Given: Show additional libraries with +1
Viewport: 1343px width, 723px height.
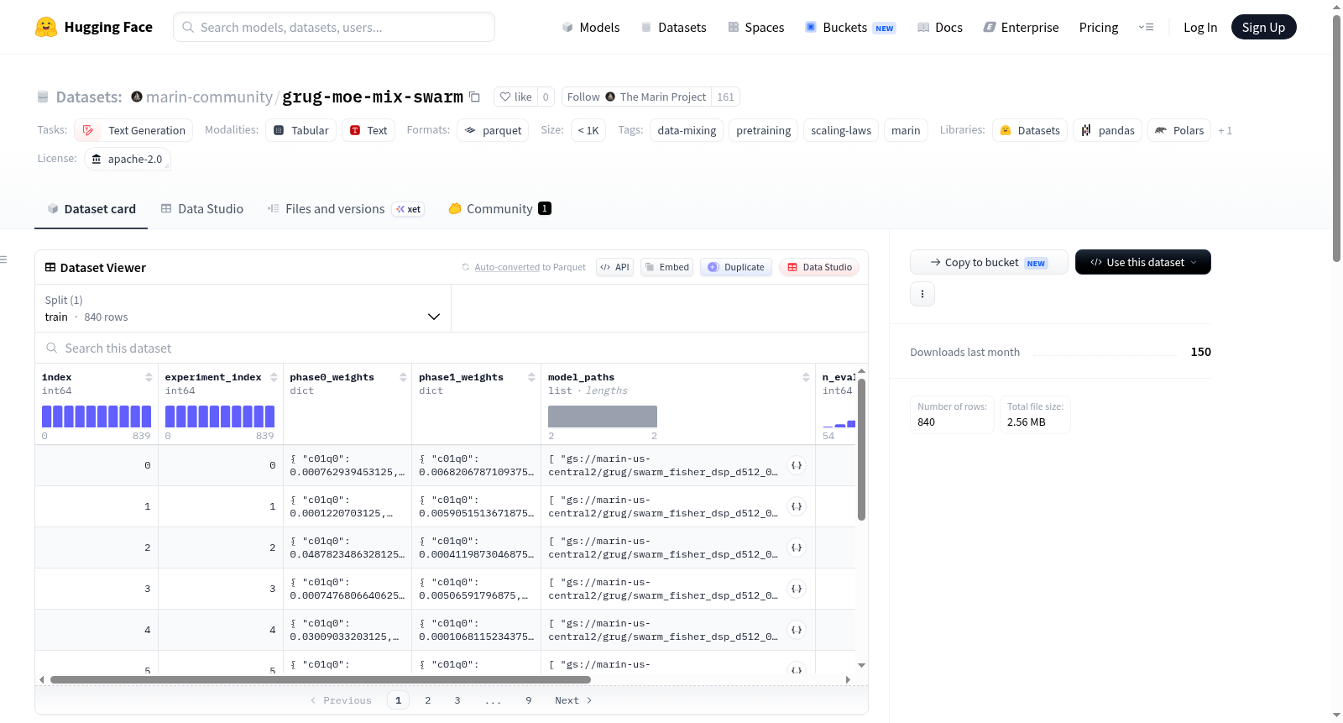Looking at the screenshot, I should click(x=1225, y=130).
